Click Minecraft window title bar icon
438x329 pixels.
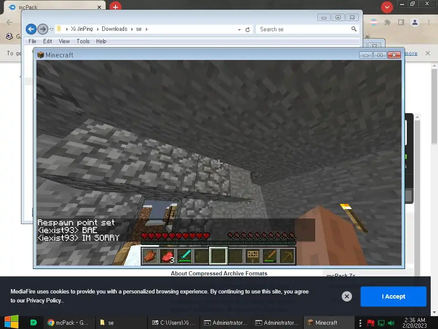tap(41, 55)
